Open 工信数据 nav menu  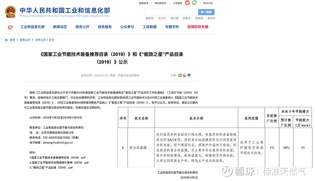point(150,27)
